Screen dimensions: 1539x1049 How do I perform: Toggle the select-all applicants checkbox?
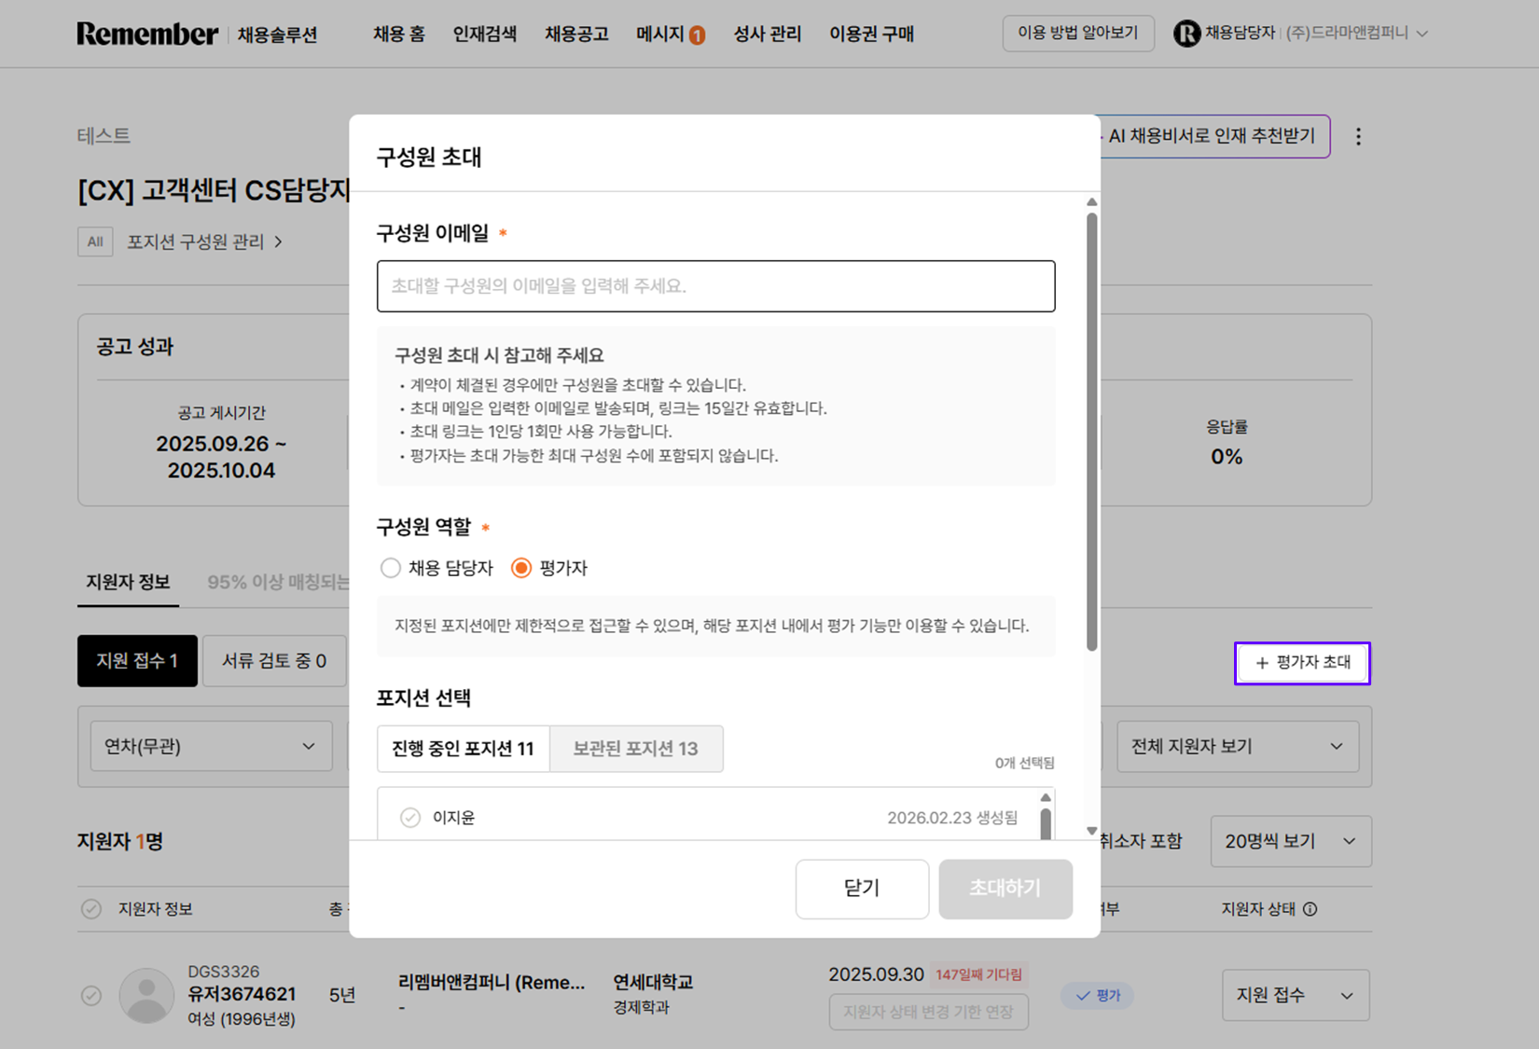[91, 909]
